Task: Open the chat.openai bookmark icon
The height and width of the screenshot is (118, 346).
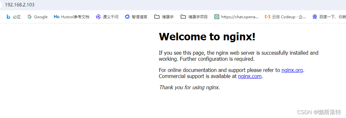Action: click(217, 17)
